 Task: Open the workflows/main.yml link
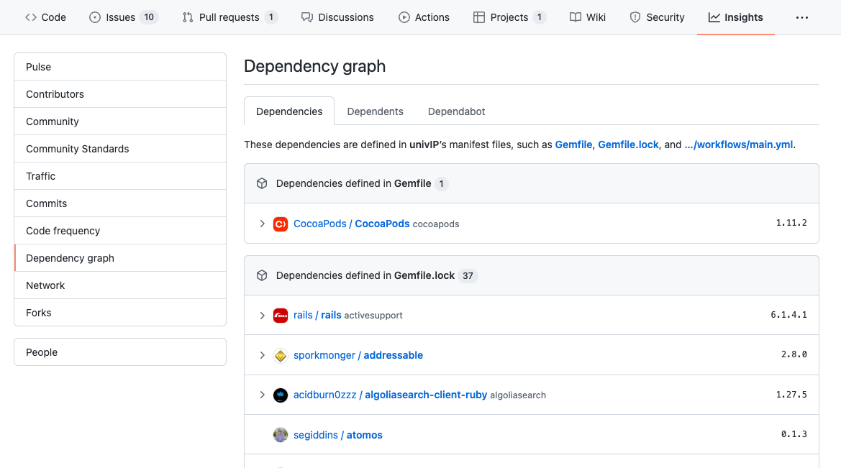click(x=739, y=144)
